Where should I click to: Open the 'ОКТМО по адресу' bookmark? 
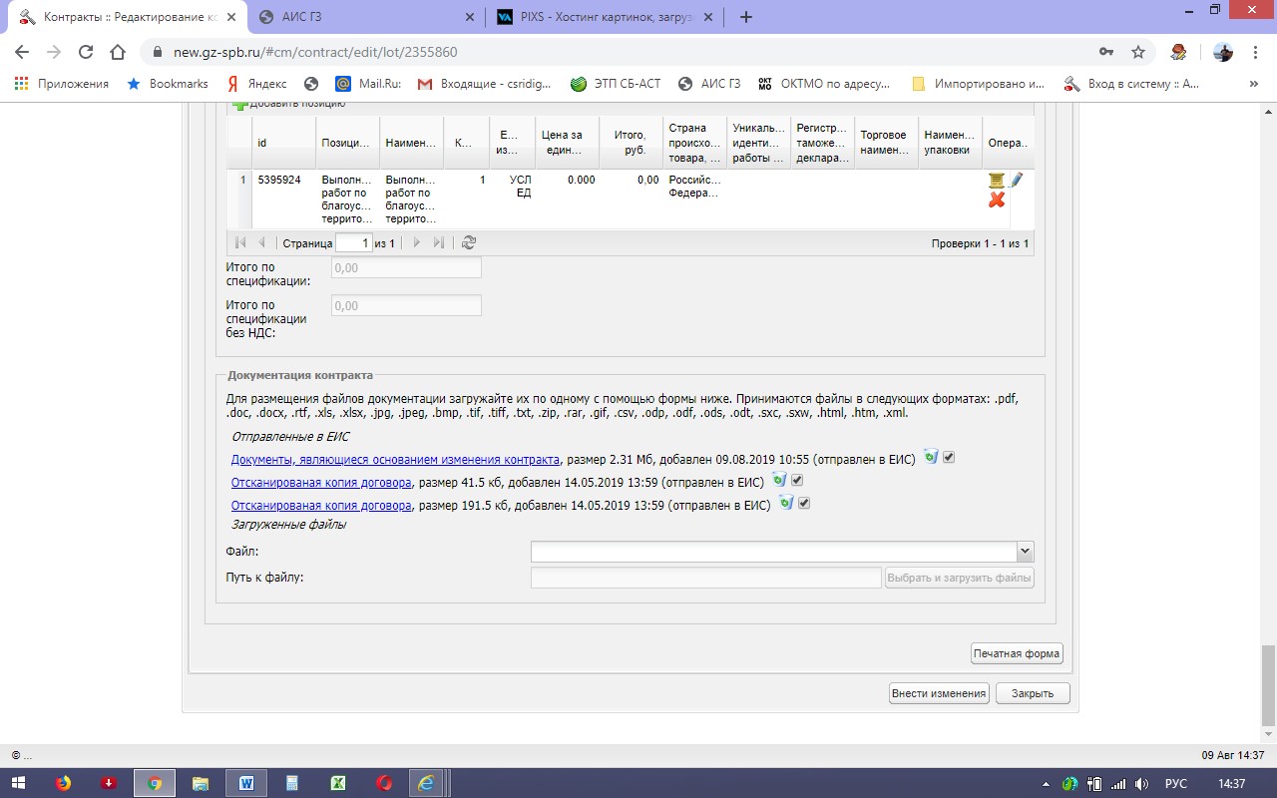(824, 84)
